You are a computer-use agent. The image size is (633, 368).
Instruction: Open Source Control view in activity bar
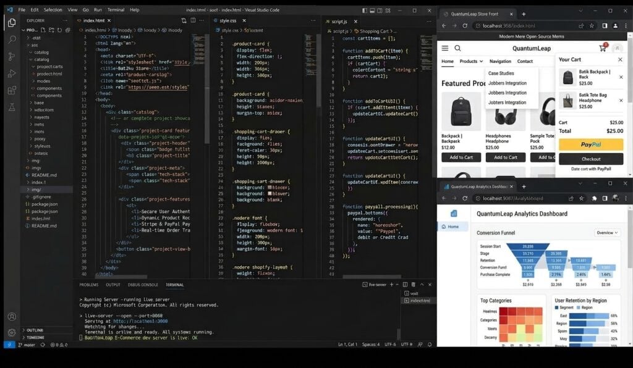click(12, 56)
